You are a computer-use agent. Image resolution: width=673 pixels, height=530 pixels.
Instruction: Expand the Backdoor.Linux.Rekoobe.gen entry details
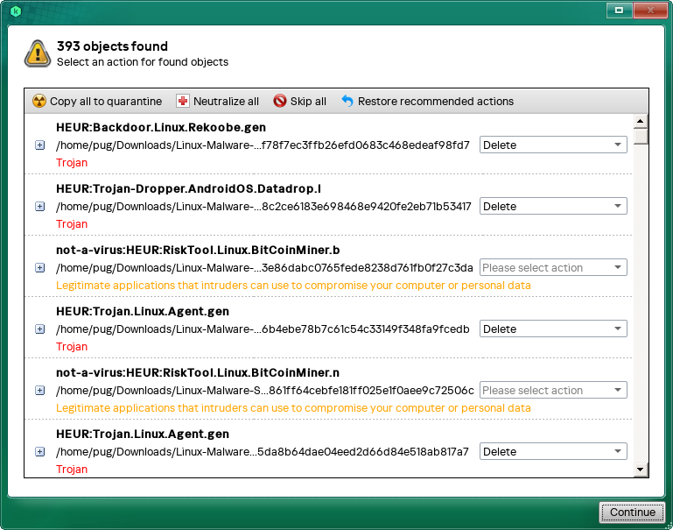click(x=39, y=145)
